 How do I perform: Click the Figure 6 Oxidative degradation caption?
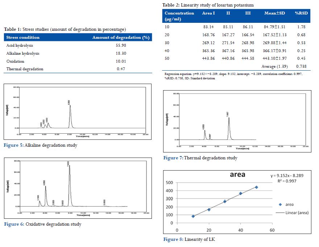(x=42, y=224)
